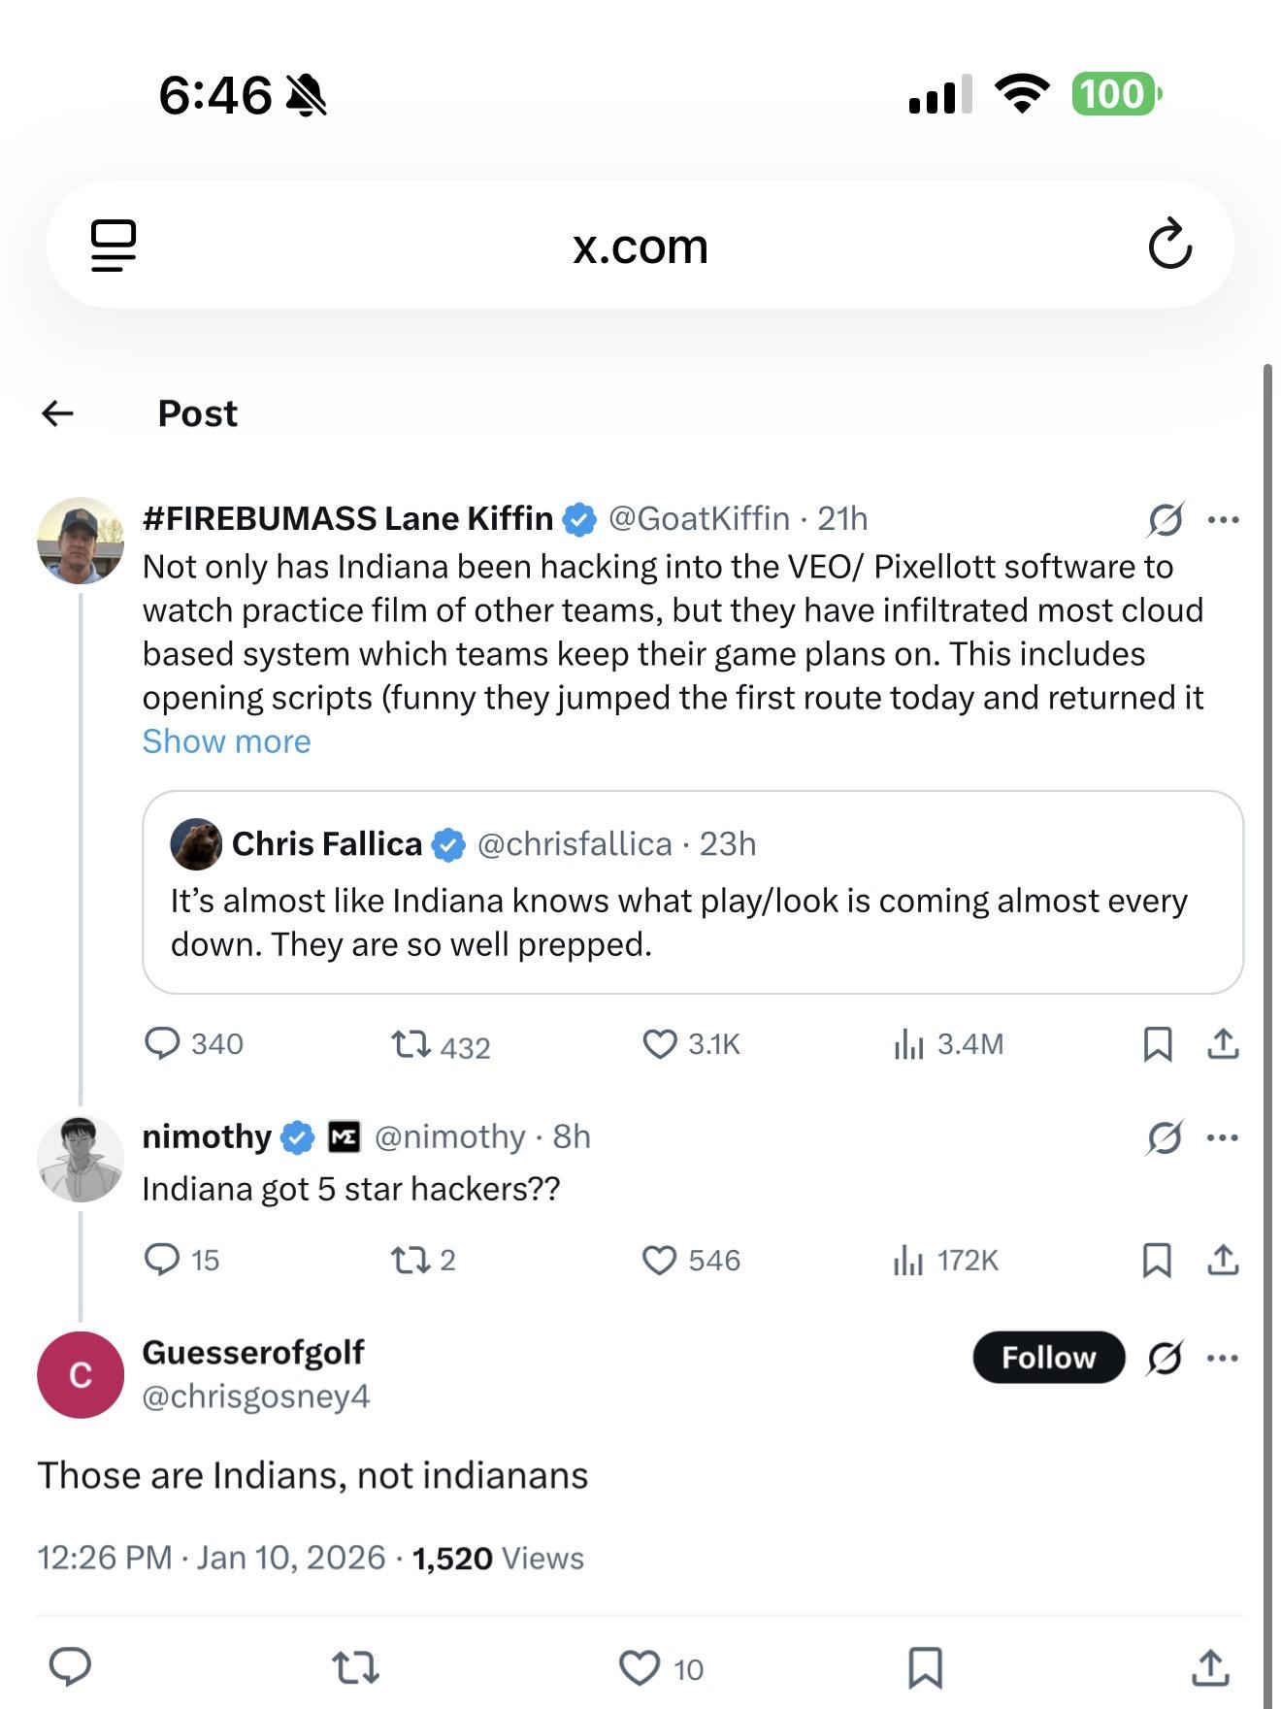The height and width of the screenshot is (1709, 1281).
Task: Reply to the Lane Kiffin post
Action: click(x=162, y=1044)
